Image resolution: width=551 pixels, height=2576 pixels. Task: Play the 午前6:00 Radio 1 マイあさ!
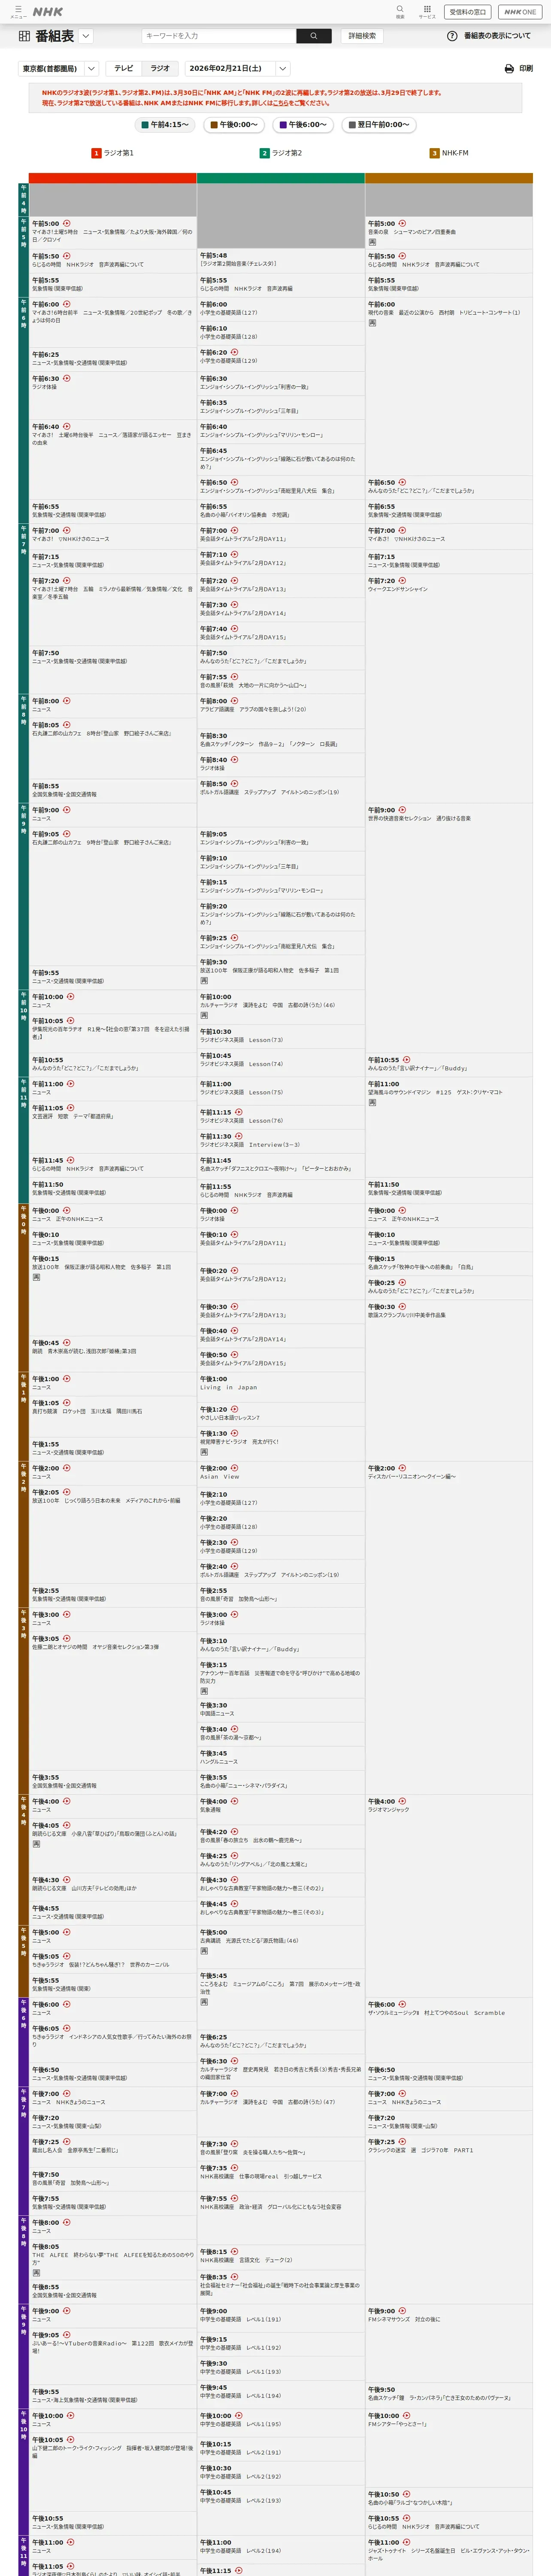coord(67,304)
